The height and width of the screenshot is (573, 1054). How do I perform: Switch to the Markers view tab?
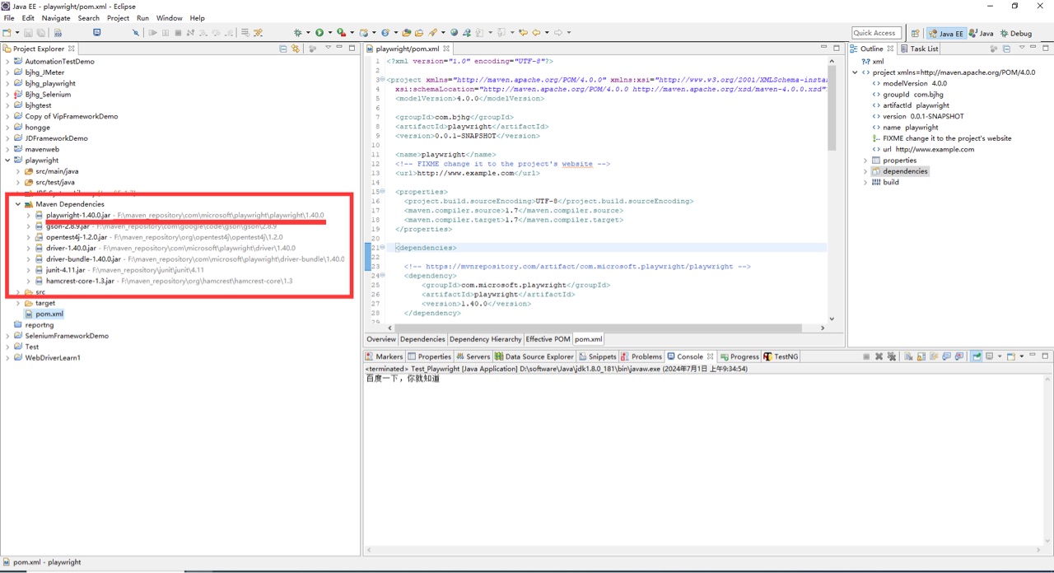[x=385, y=356]
